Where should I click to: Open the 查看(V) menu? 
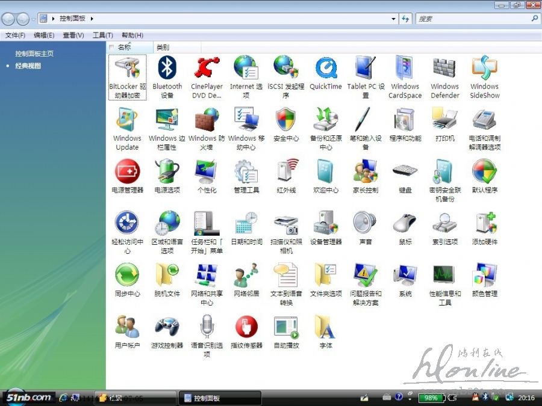(x=73, y=35)
